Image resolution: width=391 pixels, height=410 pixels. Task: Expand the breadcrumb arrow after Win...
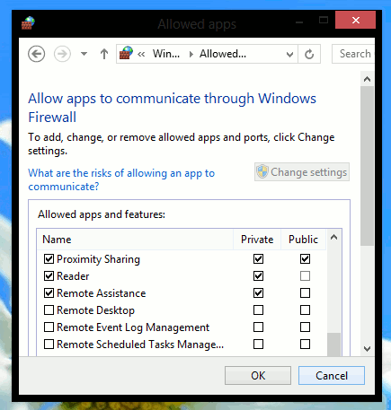[191, 54]
